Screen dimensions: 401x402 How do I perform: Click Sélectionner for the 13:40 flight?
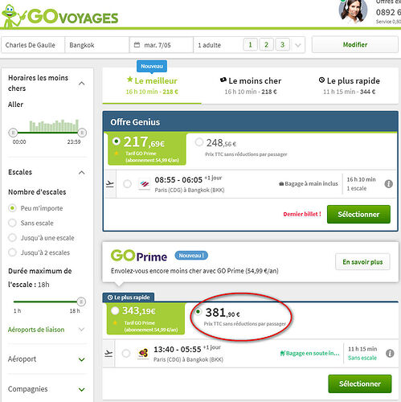[360, 384]
